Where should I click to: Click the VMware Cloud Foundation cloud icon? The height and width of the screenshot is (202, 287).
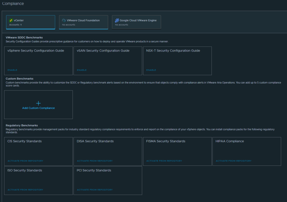click(x=64, y=20)
